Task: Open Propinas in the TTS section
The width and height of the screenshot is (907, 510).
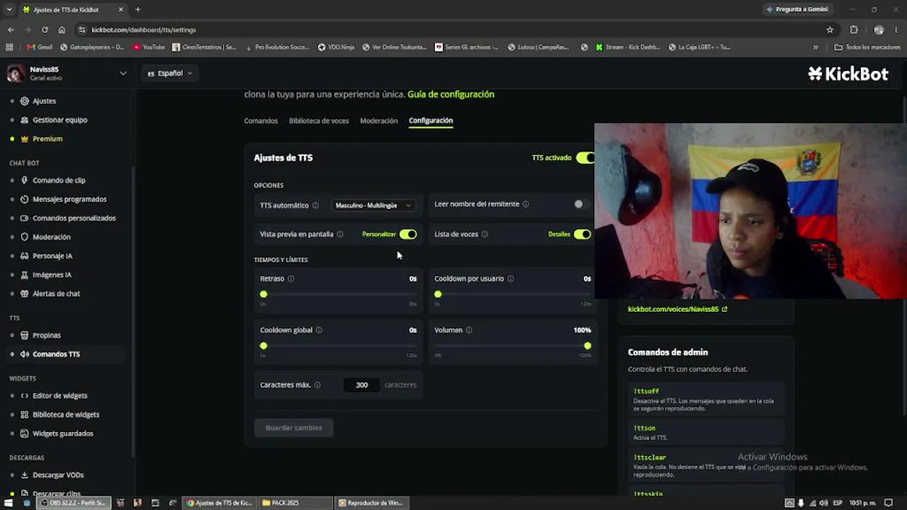Action: (47, 336)
